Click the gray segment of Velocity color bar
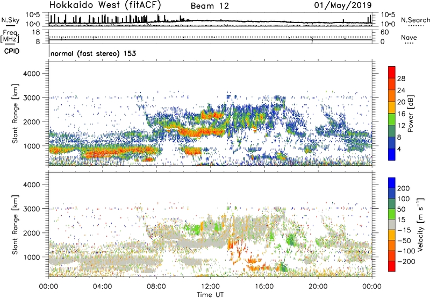This screenshot has width=430, height=298. click(392, 224)
